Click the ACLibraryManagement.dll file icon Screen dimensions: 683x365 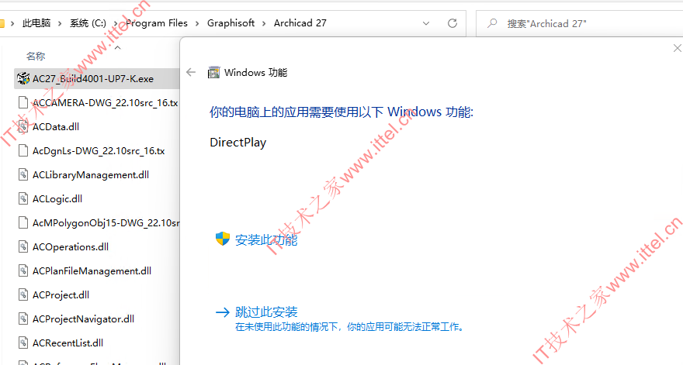[x=23, y=174]
